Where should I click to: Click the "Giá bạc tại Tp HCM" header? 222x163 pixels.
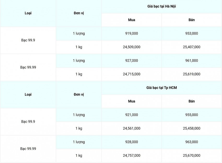pos(161,88)
